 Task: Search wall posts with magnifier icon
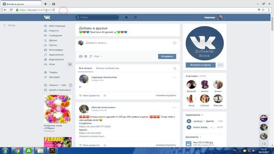pyautogui.click(x=175, y=68)
